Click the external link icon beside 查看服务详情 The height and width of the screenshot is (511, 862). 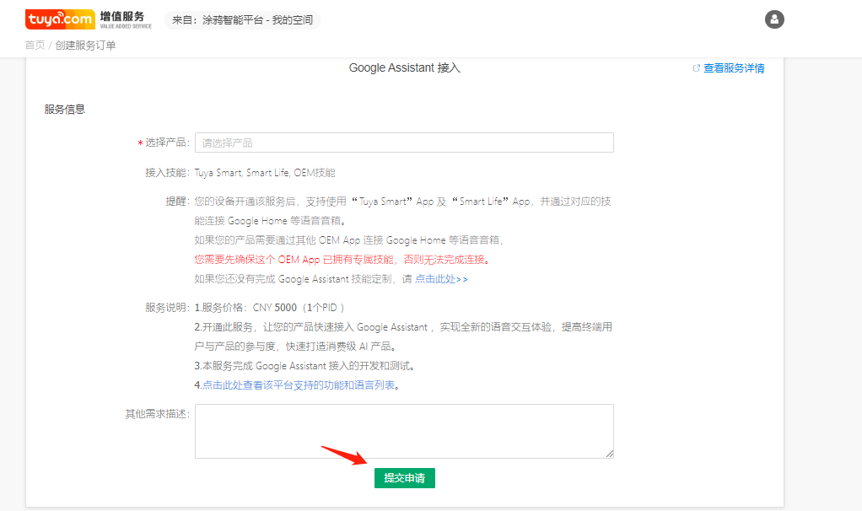[696, 68]
